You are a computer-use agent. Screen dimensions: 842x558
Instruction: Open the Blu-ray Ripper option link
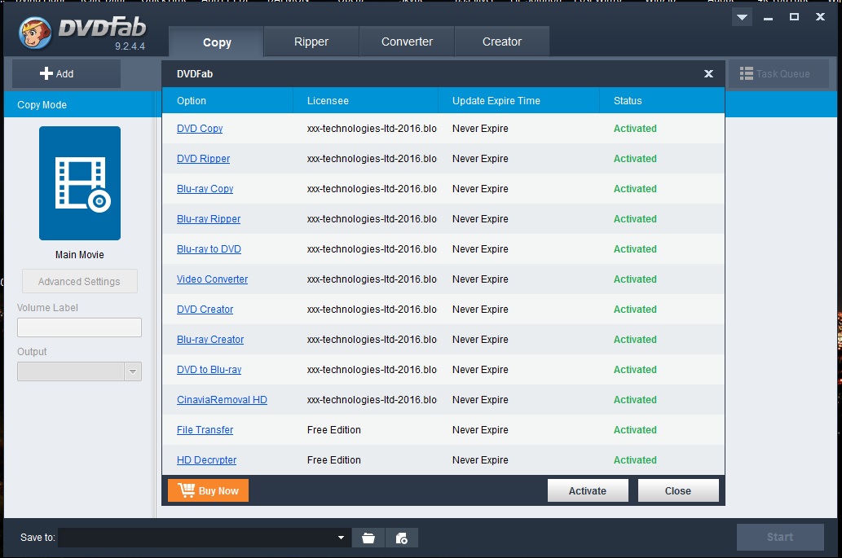209,218
